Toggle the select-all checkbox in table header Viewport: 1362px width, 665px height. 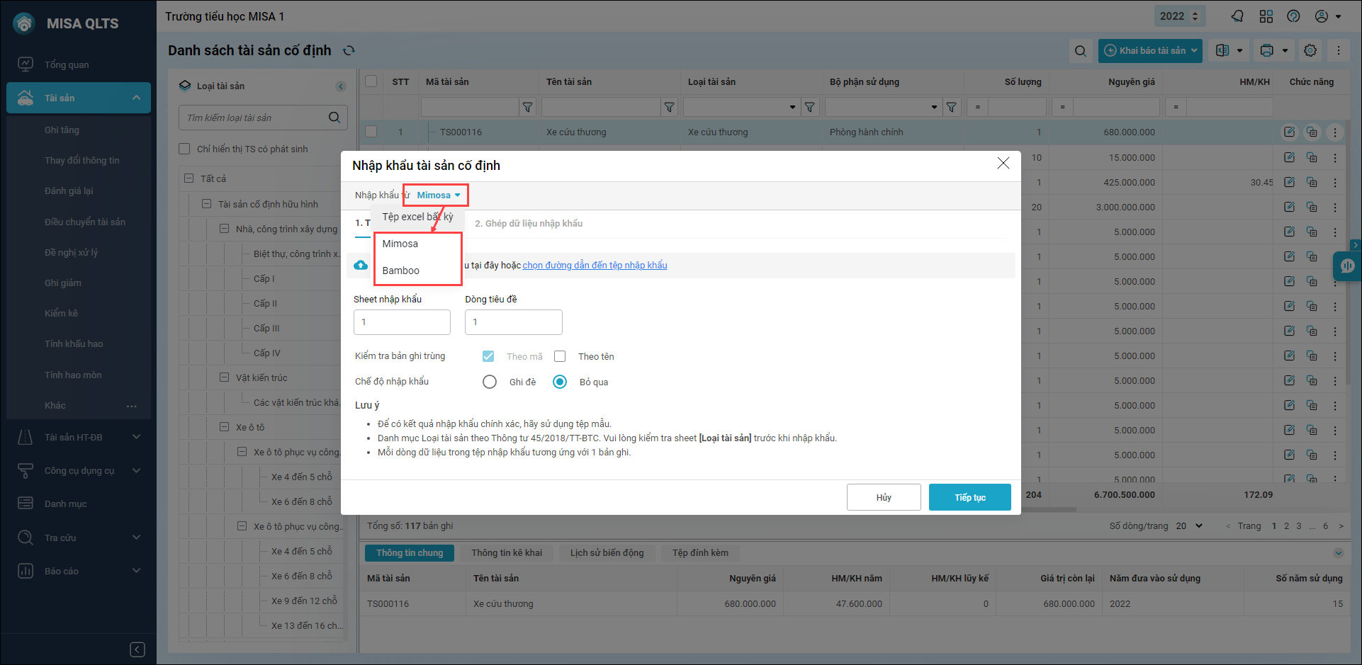coord(371,81)
